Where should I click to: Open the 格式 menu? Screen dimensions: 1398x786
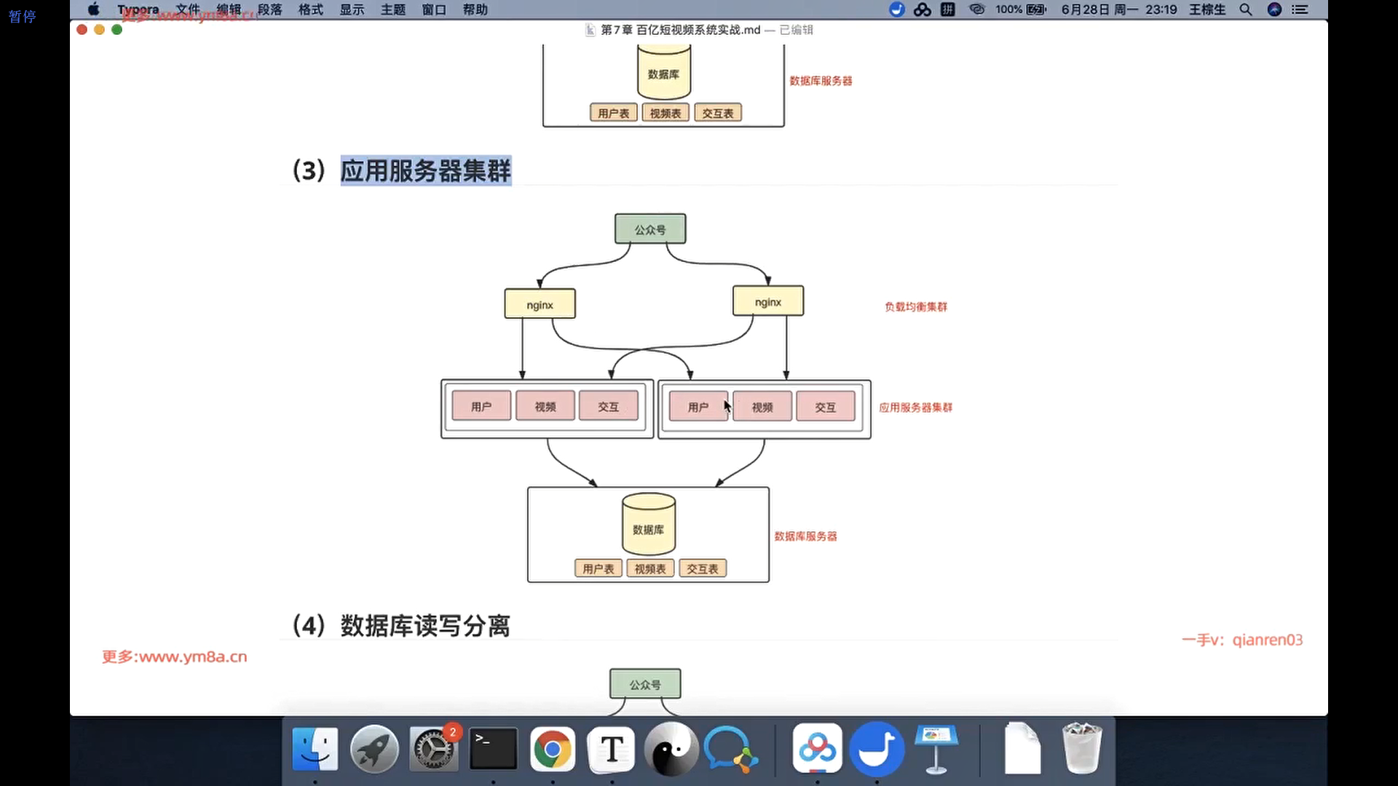coord(311,9)
